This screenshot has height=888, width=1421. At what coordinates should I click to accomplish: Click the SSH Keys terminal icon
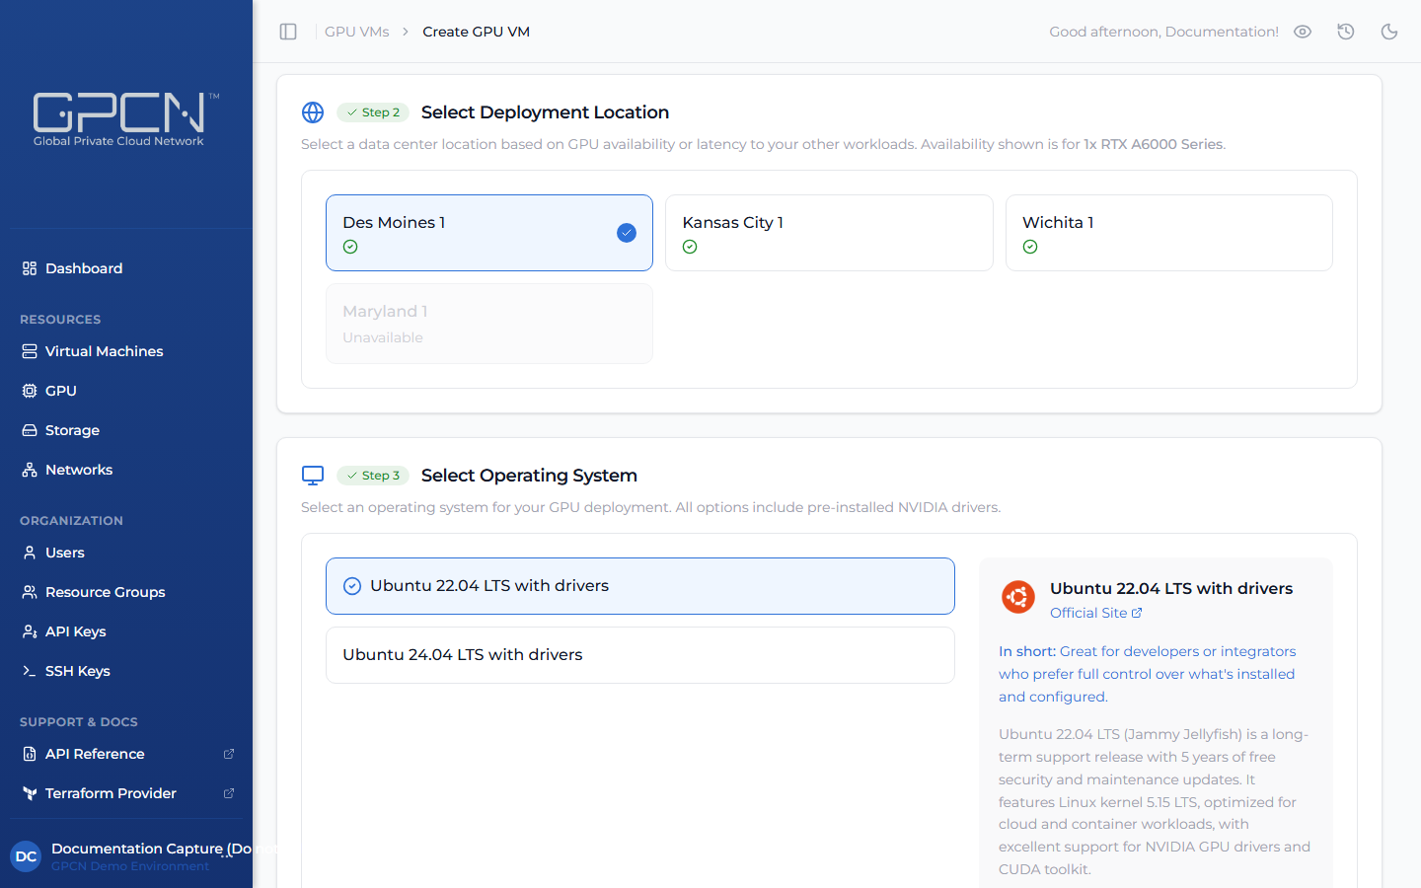point(30,671)
